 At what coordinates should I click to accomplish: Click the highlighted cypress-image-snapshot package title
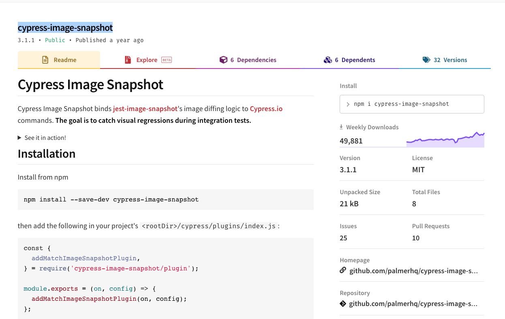[x=65, y=28]
